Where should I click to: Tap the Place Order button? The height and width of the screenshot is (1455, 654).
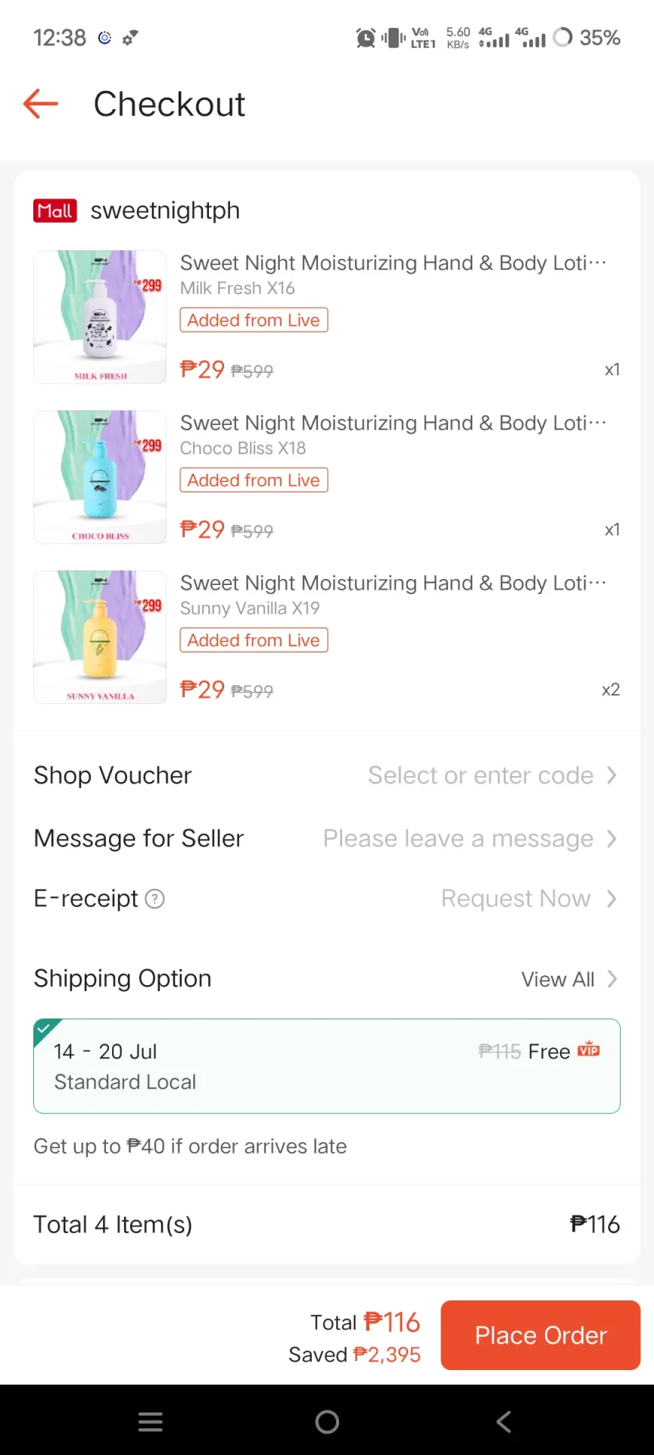pyautogui.click(x=540, y=1335)
